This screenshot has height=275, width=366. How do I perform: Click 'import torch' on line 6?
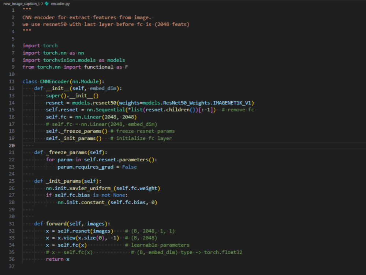point(40,45)
